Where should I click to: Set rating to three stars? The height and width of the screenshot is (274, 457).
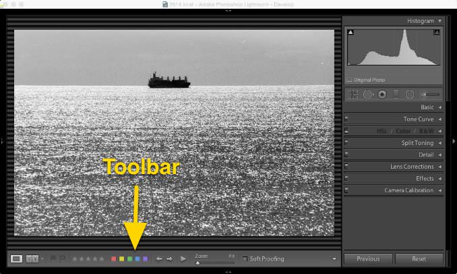88,259
